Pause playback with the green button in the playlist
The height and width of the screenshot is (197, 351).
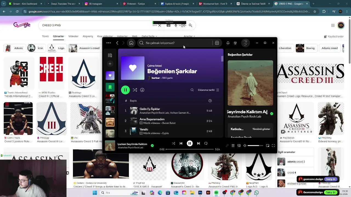pos(125,90)
